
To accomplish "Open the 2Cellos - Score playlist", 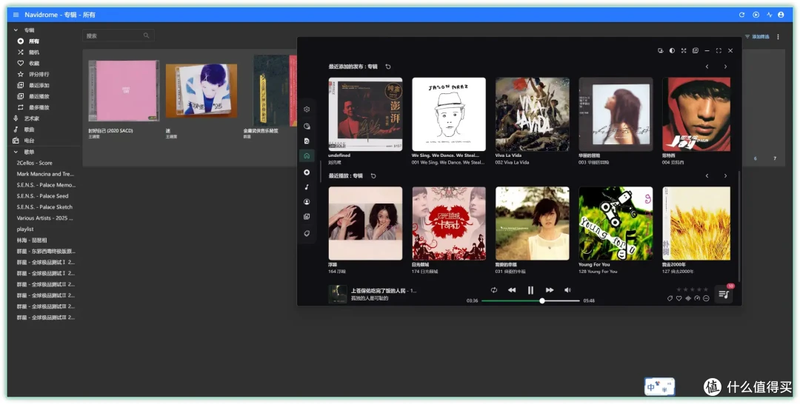I will (34, 163).
